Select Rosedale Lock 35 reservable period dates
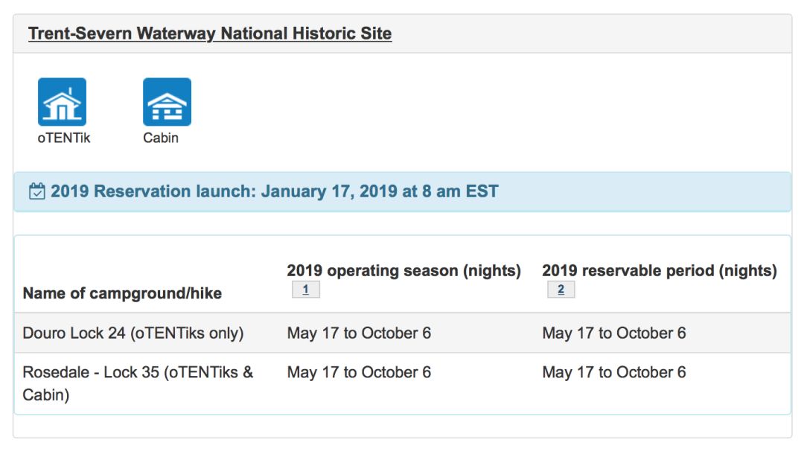Image resolution: width=804 pixels, height=460 pixels. [x=613, y=372]
